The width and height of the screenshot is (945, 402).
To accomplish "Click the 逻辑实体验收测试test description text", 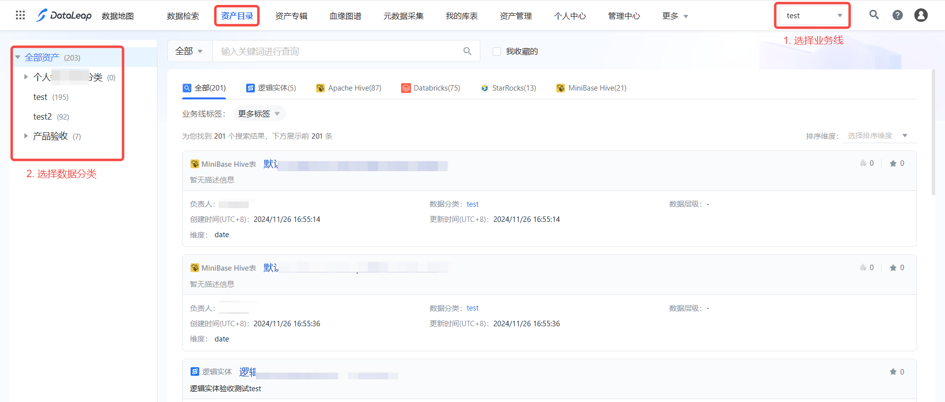I will coord(225,389).
